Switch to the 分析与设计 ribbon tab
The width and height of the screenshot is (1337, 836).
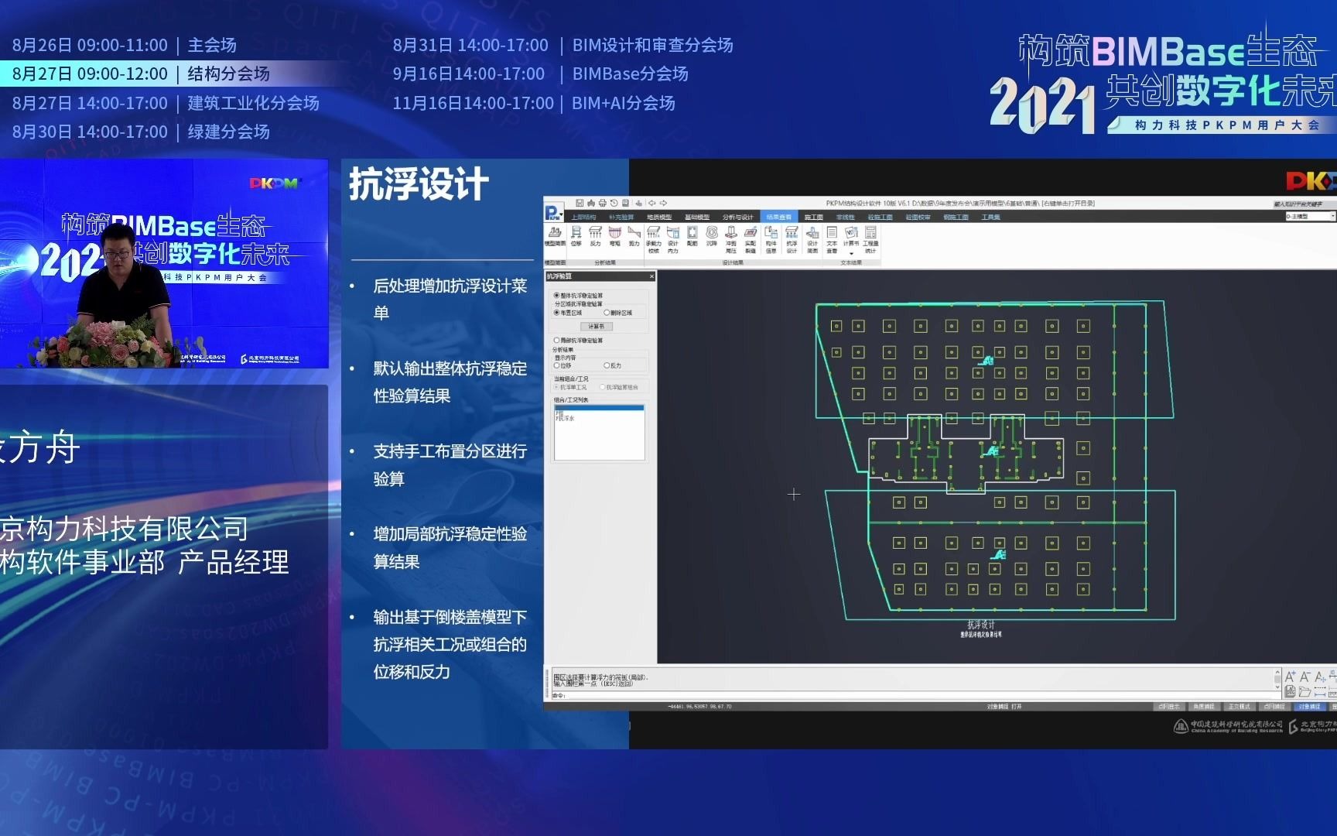coord(738,218)
